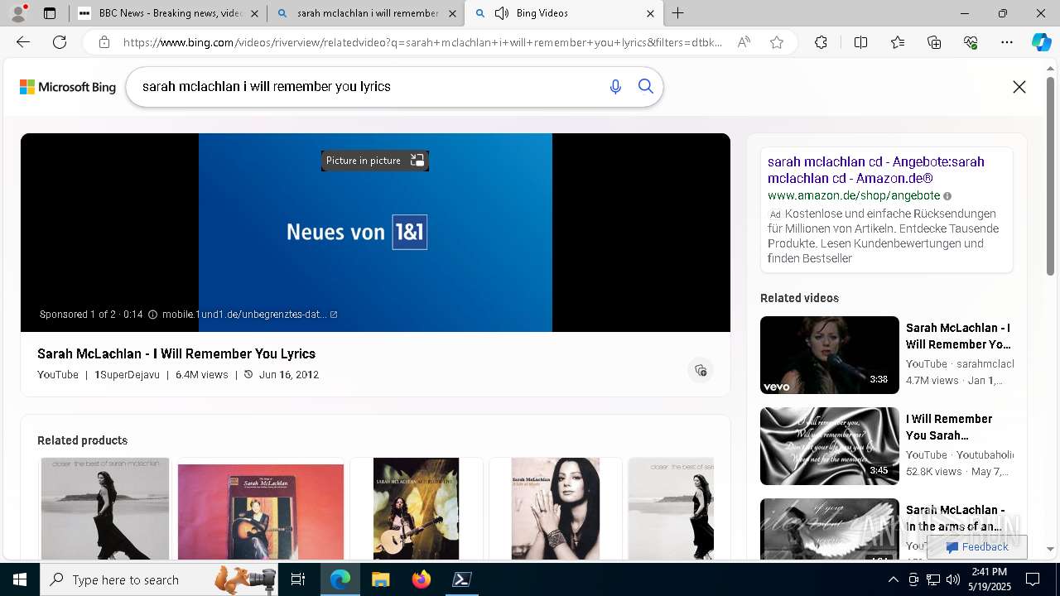Click the Bing search text field
This screenshot has width=1060, height=596.
click(369, 87)
